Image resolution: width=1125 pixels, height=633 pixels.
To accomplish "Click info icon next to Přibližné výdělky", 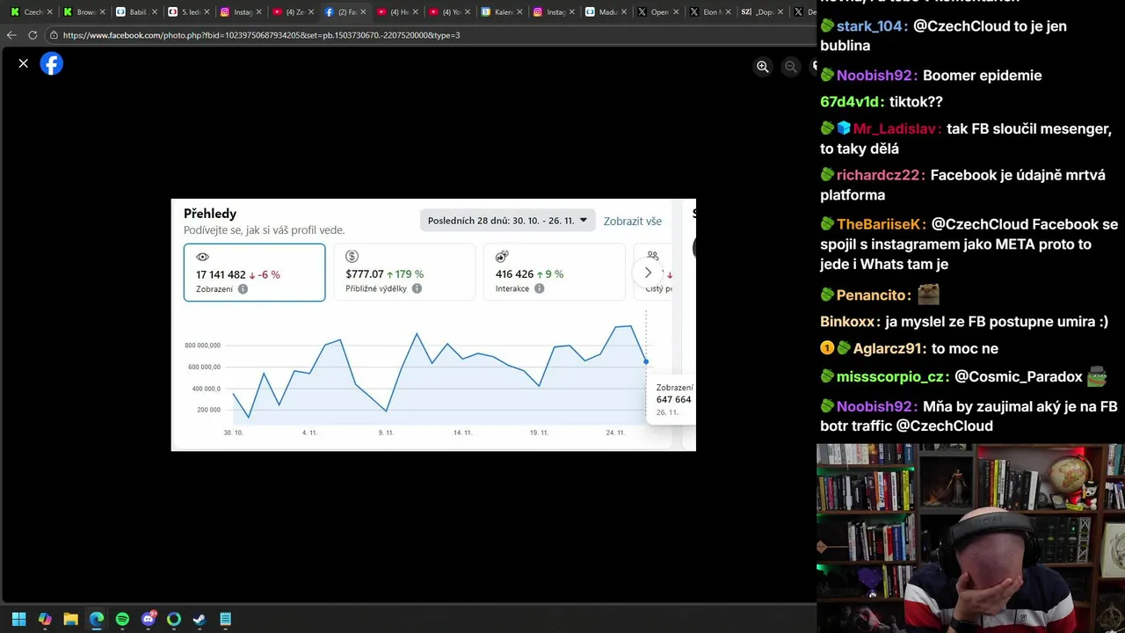I will (x=417, y=288).
